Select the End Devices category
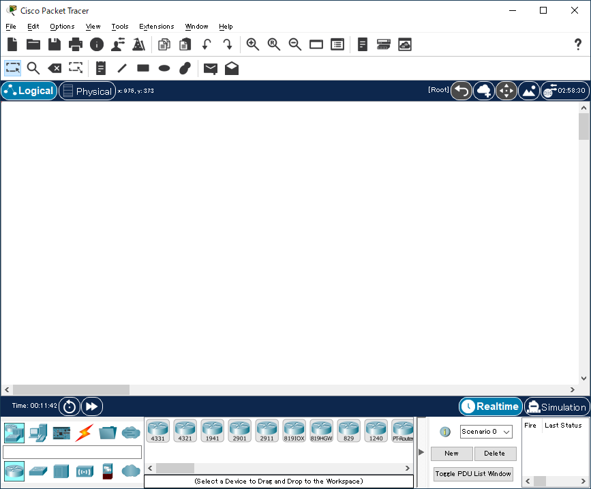The image size is (591, 489). (x=38, y=432)
